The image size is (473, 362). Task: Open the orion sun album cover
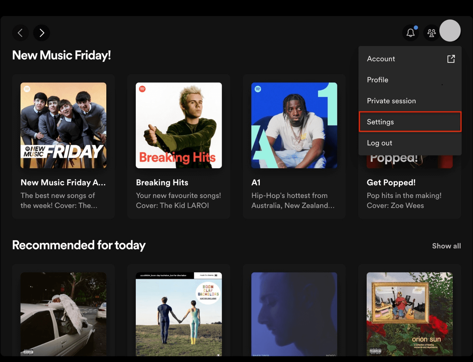[x=410, y=314]
